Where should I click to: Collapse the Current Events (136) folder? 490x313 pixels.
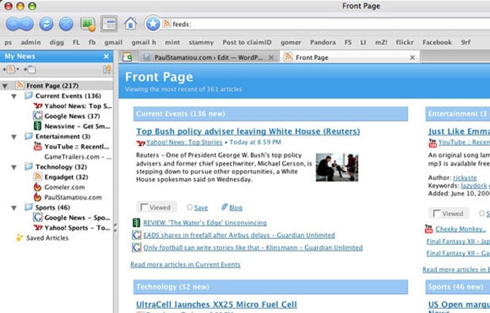pos(13,96)
